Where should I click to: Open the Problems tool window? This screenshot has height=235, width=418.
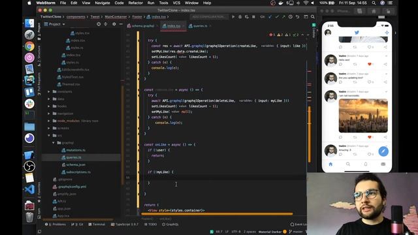55,225
